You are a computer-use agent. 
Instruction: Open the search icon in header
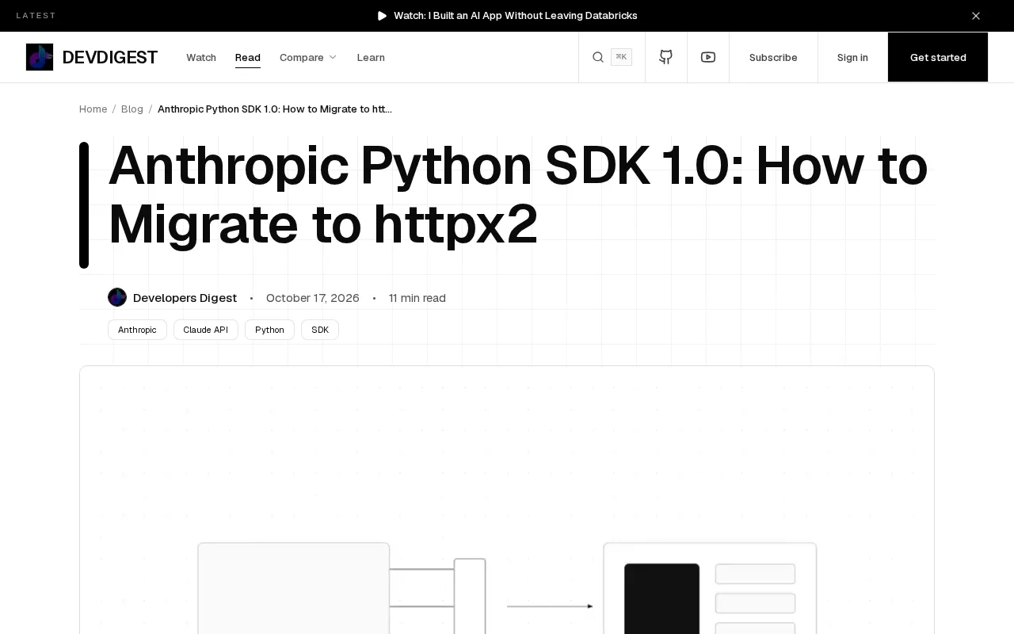tap(598, 57)
